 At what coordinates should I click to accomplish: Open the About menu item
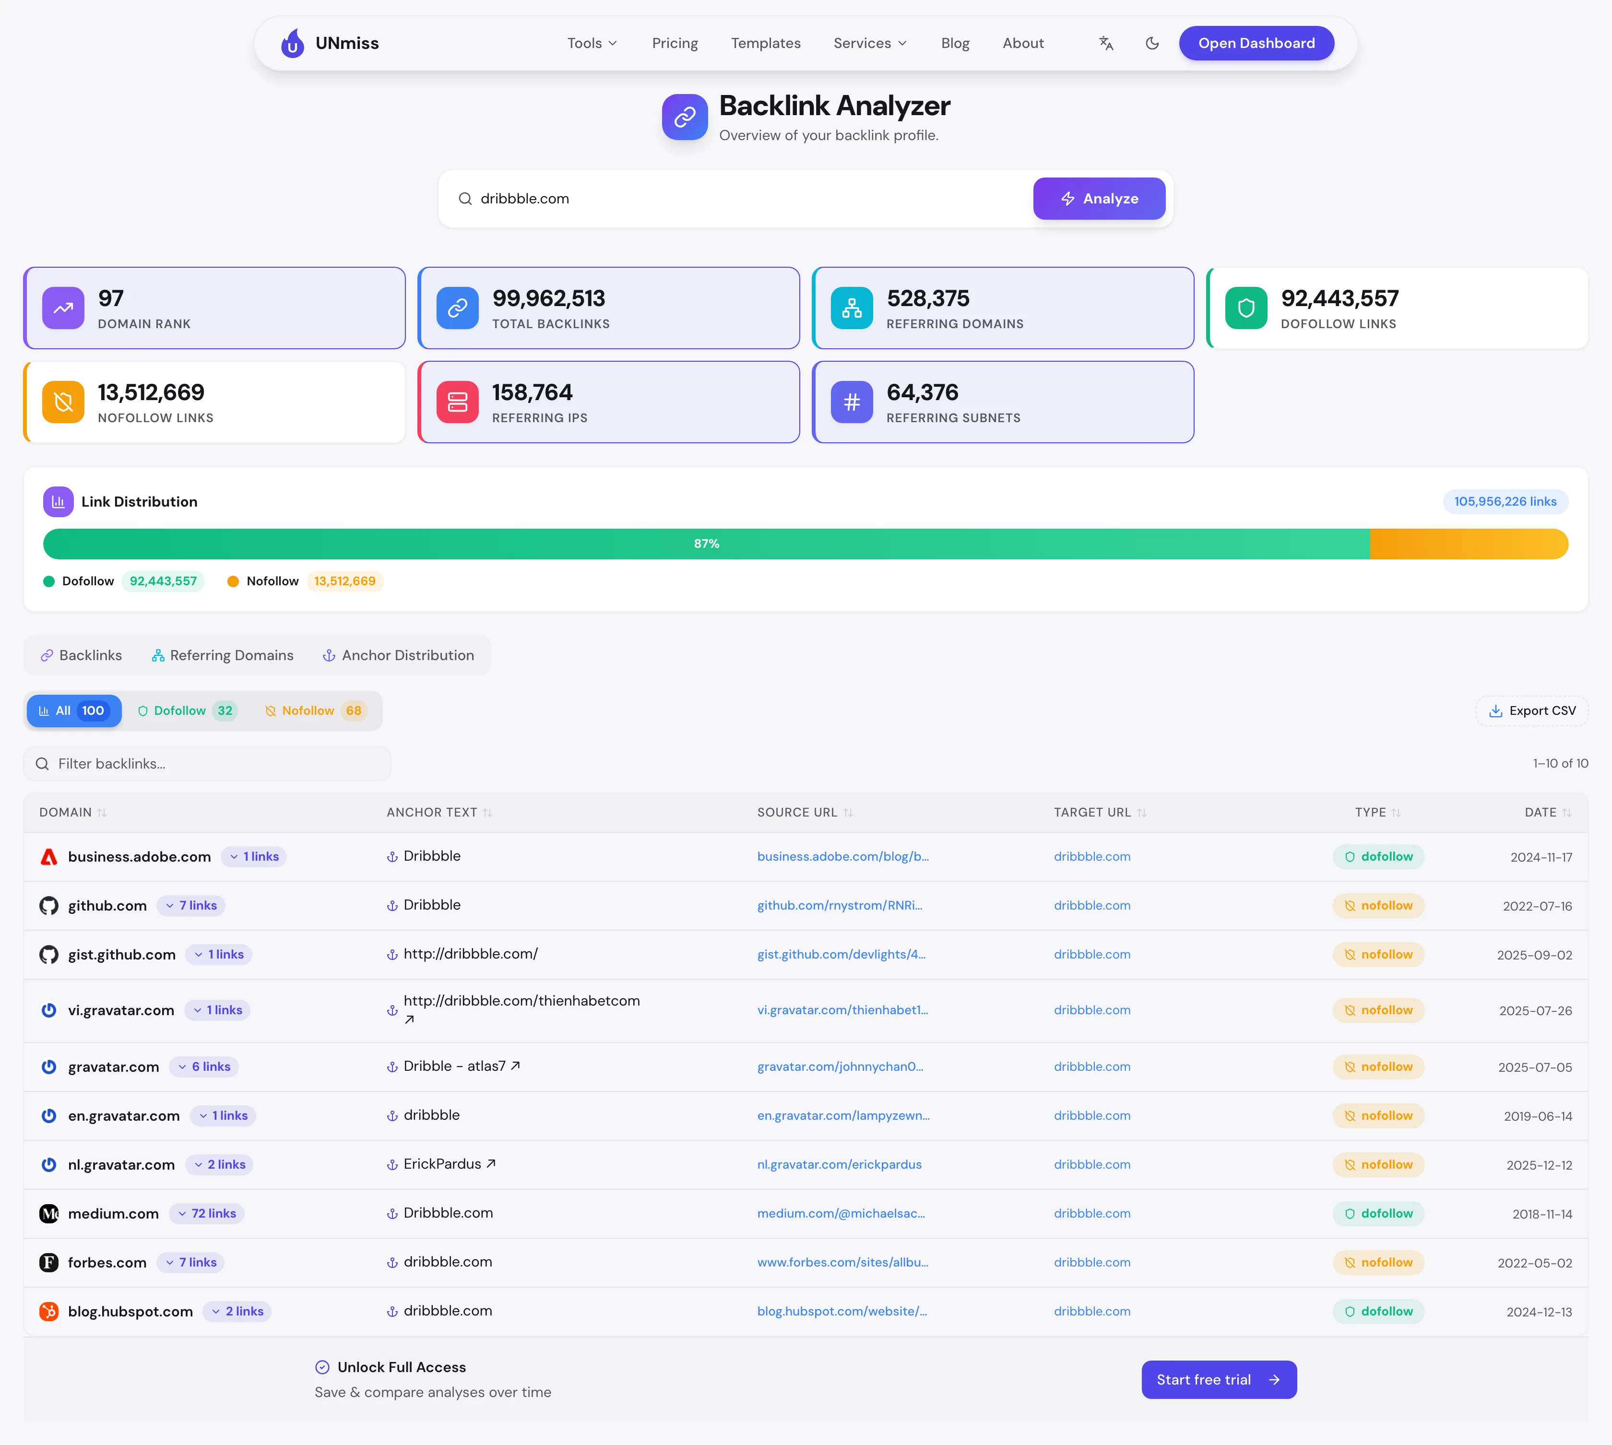[1023, 43]
